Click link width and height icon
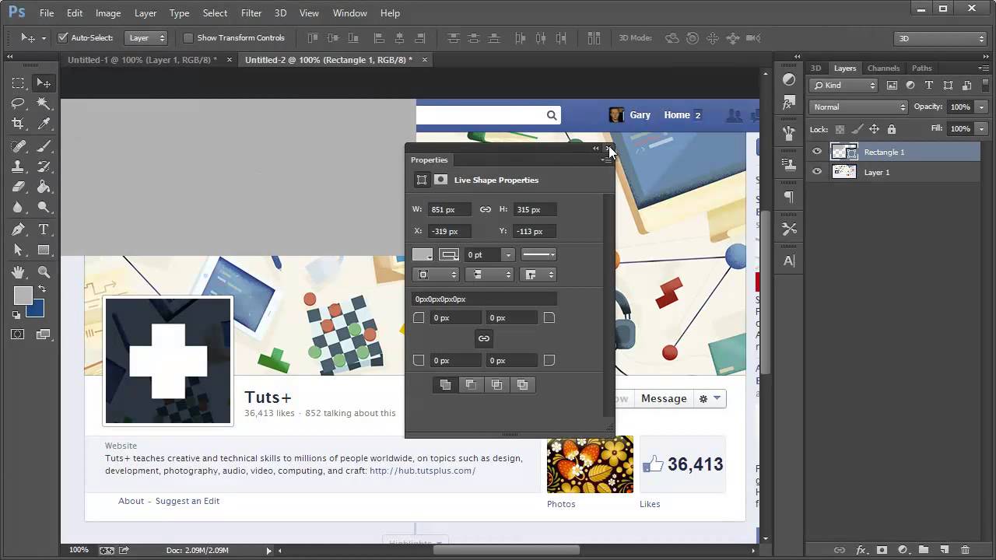 (x=486, y=209)
